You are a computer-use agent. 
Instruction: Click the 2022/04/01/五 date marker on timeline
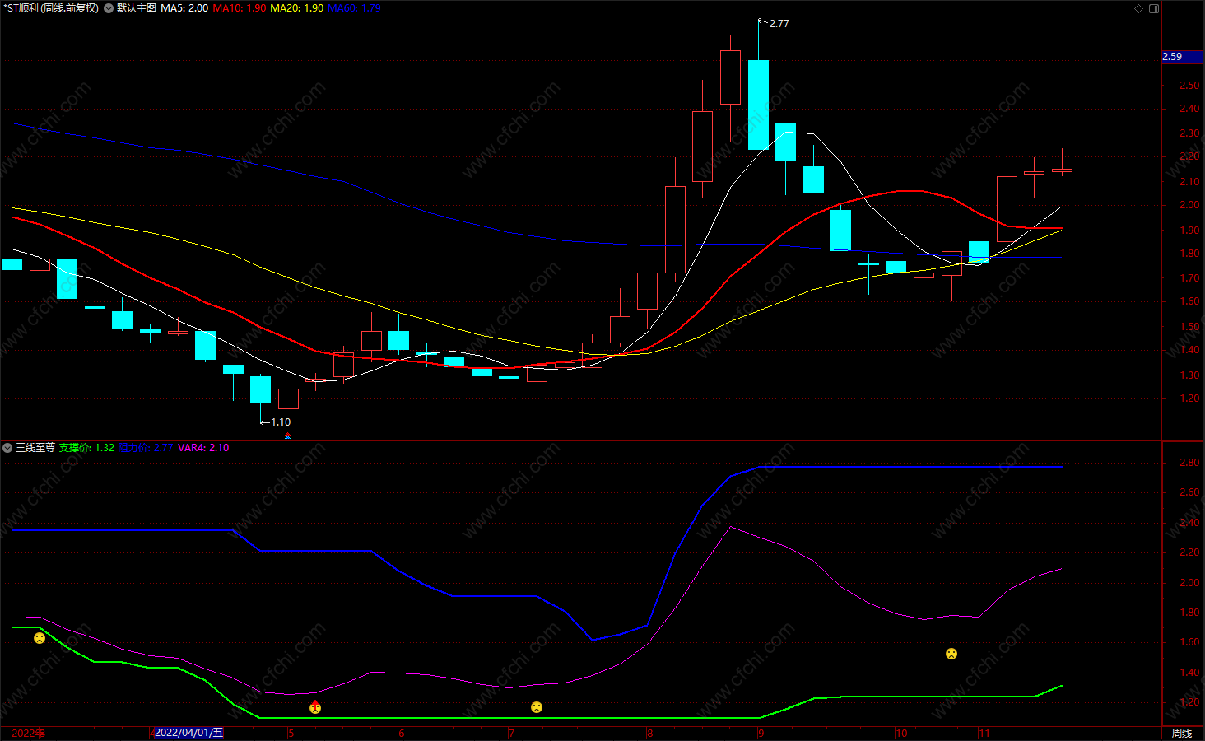(188, 733)
